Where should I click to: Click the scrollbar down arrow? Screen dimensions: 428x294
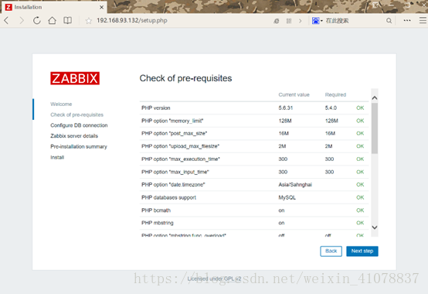coord(375,227)
